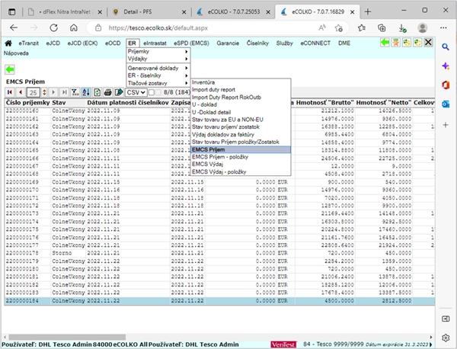Screen dimensions: 457x349
Task: Open Edge sidebar search icon
Action: coord(446,46)
